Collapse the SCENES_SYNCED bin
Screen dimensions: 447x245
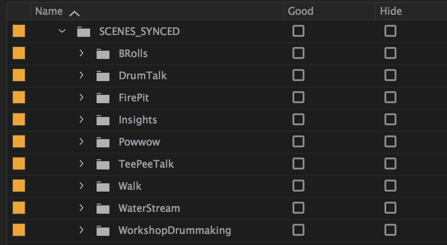[x=62, y=32]
